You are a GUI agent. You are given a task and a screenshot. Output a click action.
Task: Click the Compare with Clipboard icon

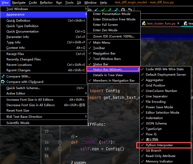[x=3, y=82]
